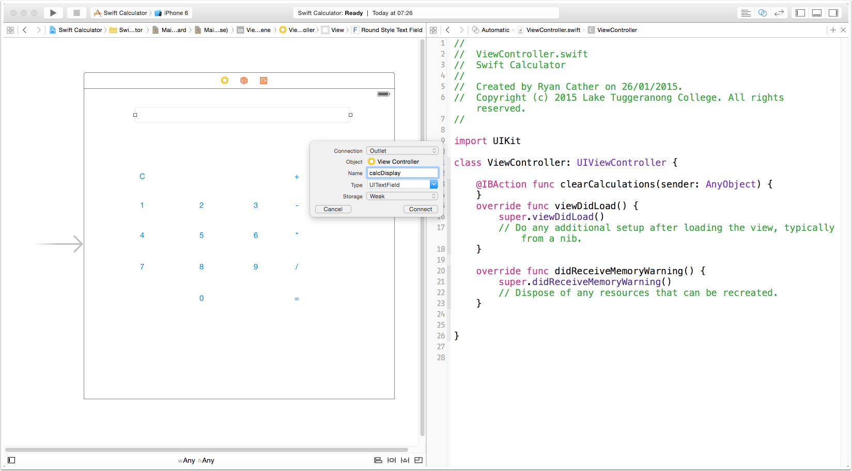The image size is (852, 471).
Task: Click Exit icon in scene dock
Action: [264, 81]
